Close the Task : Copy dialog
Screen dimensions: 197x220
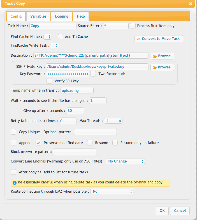[191, 4]
